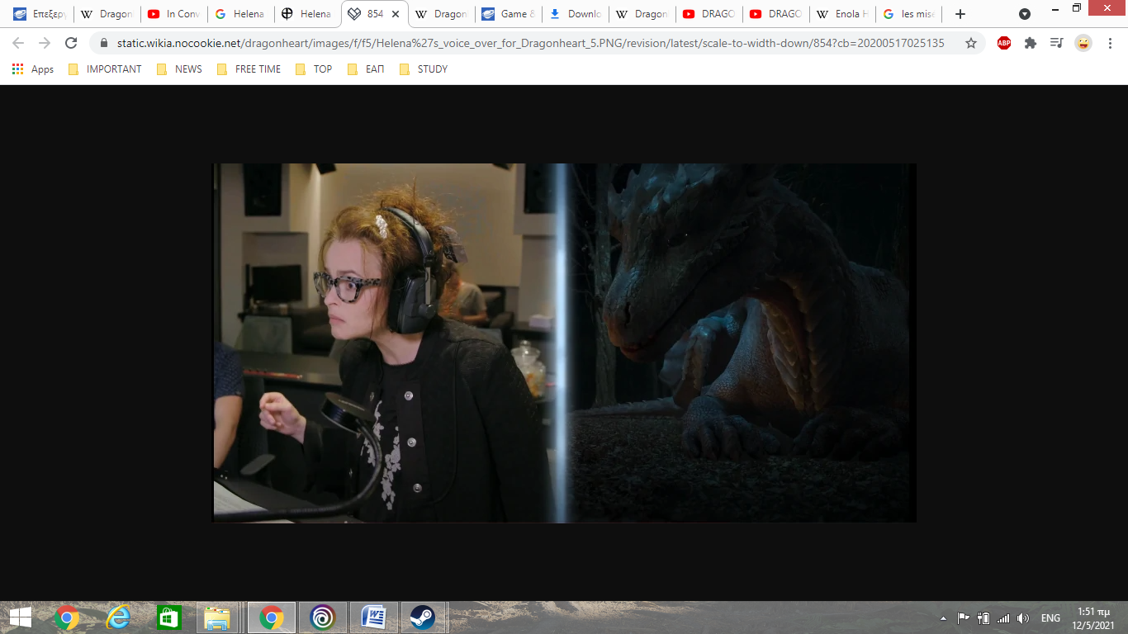Switch to the In Conv YouTube tab
This screenshot has height=634, width=1128.
pyautogui.click(x=173, y=14)
